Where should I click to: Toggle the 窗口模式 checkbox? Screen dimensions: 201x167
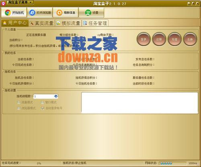[x=42, y=103]
